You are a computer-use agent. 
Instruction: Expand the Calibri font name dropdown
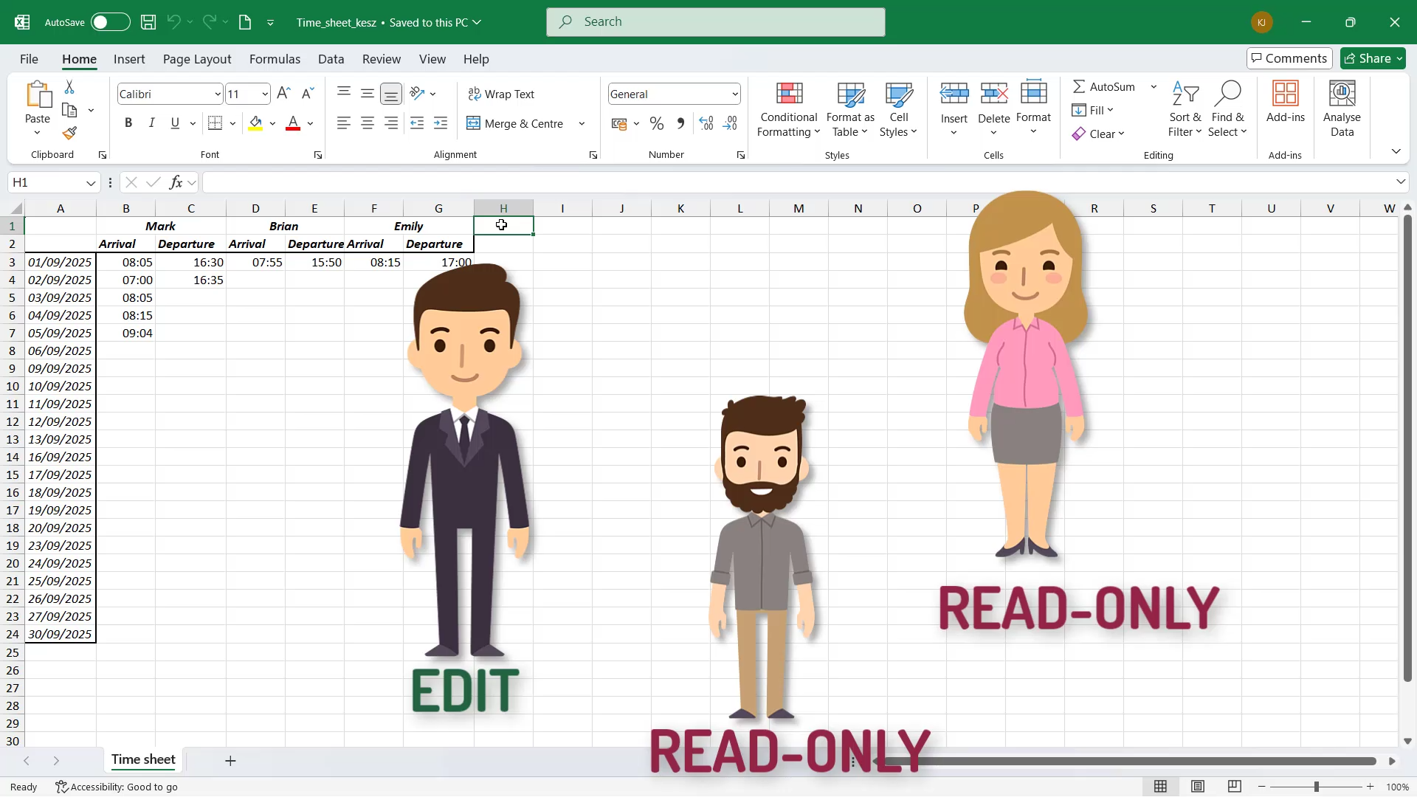tap(218, 94)
